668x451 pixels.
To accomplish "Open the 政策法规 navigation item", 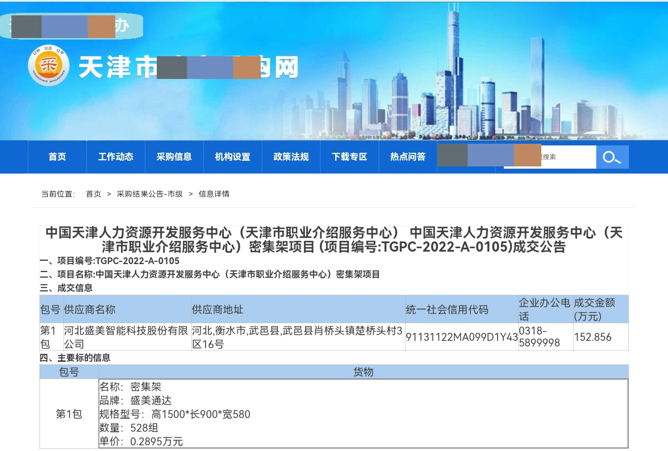I will tap(291, 157).
